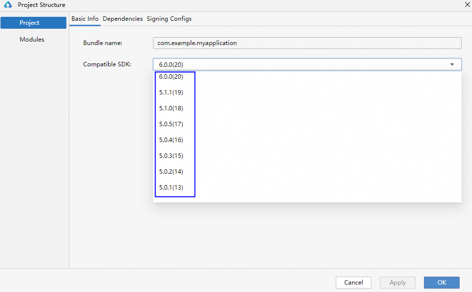Select 5.1.1(19) in the SDK list
472x292 pixels.
[171, 93]
